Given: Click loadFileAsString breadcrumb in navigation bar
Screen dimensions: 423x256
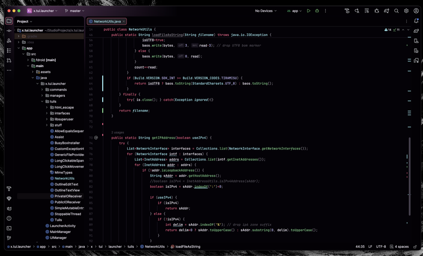Looking at the screenshot, I should click(185, 246).
